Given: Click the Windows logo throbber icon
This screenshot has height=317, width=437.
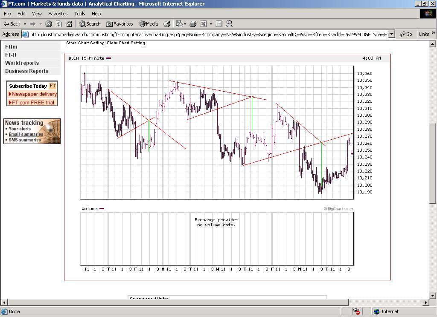Looking at the screenshot, I should tap(428, 14).
